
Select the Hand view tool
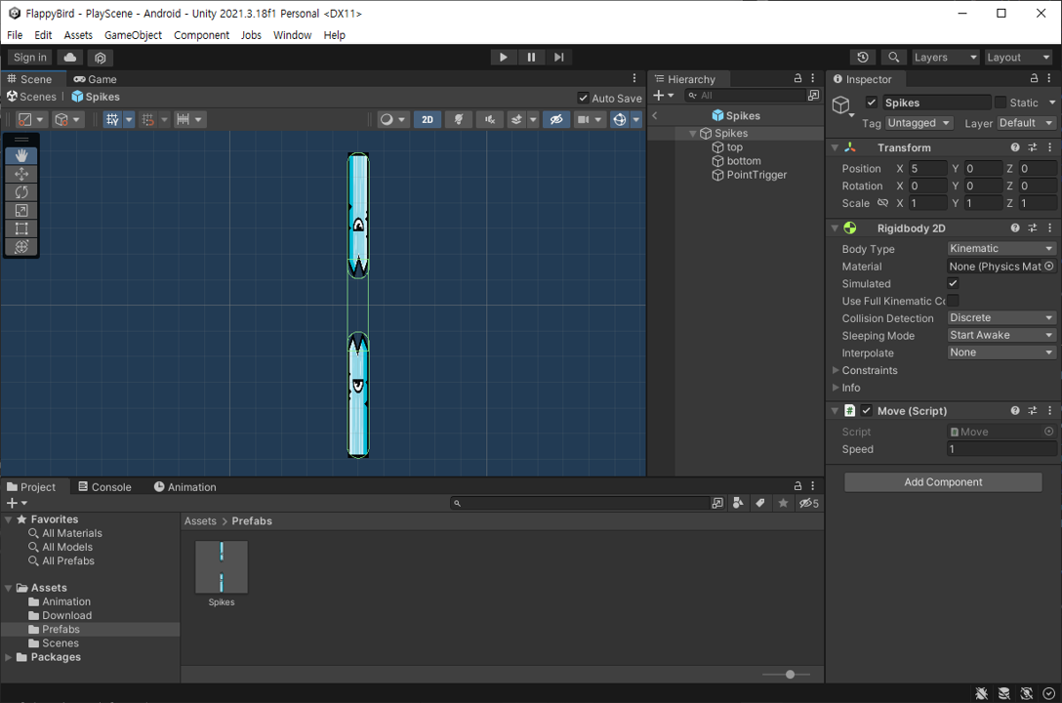click(21, 156)
